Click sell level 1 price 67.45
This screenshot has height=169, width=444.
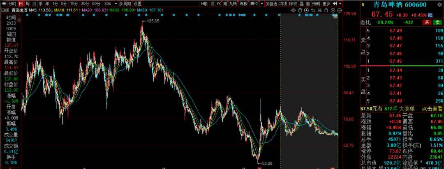tap(395, 61)
